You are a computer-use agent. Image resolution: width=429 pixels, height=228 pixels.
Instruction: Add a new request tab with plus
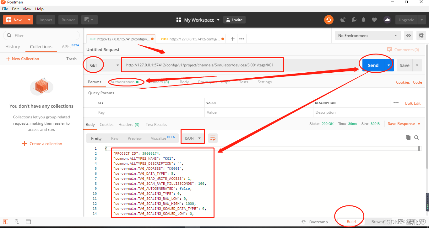tap(232, 39)
